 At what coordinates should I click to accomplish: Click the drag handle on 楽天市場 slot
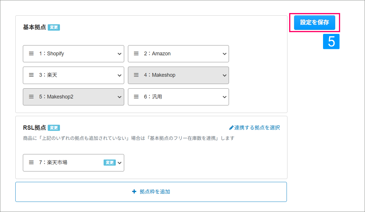click(31, 162)
